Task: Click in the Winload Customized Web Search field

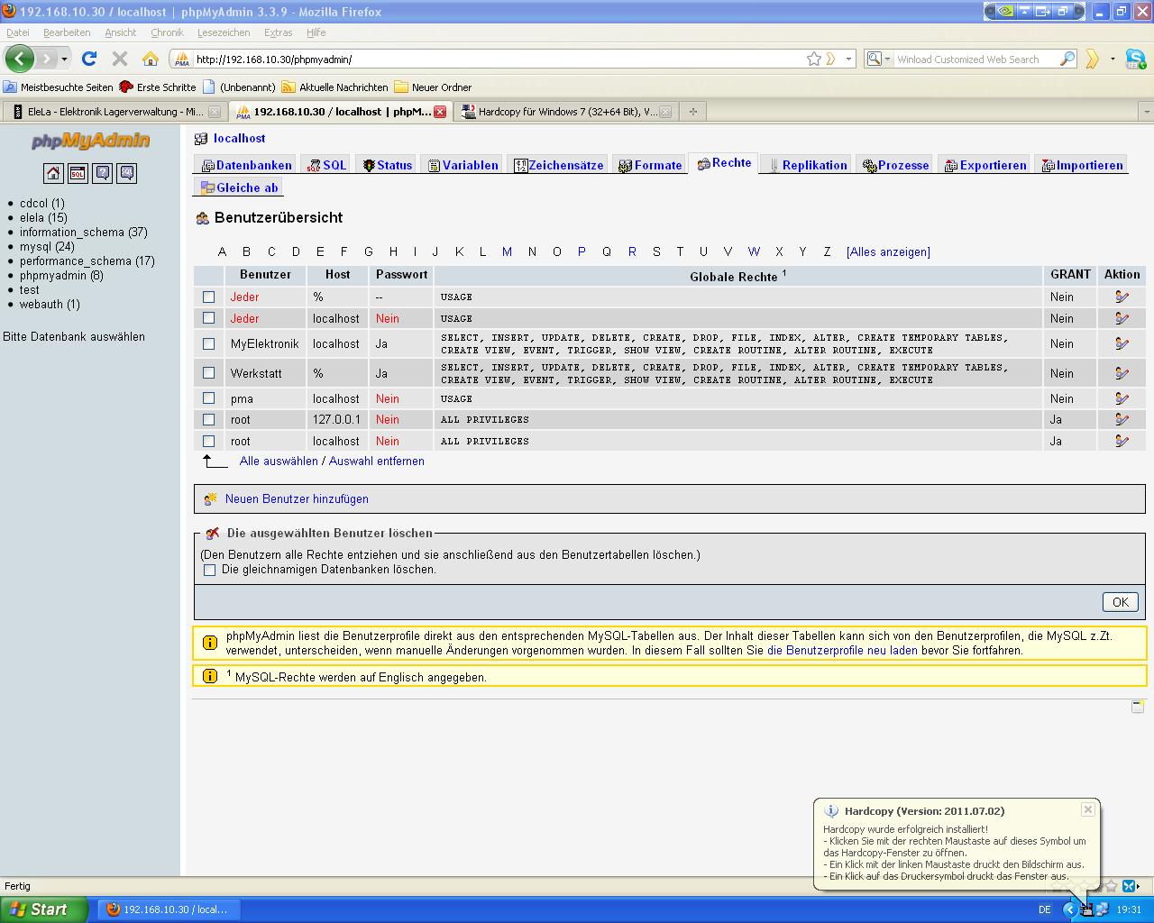Action: [x=975, y=59]
